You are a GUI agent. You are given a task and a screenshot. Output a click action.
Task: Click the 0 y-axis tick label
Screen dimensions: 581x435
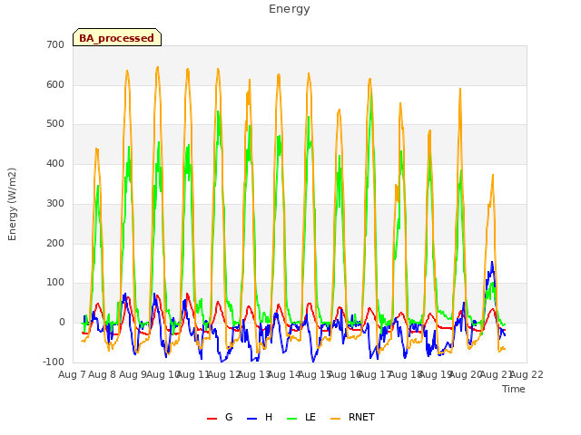pos(62,323)
